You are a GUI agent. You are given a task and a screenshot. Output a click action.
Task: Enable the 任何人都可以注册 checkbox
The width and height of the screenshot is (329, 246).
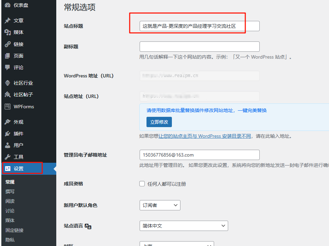[142, 184]
